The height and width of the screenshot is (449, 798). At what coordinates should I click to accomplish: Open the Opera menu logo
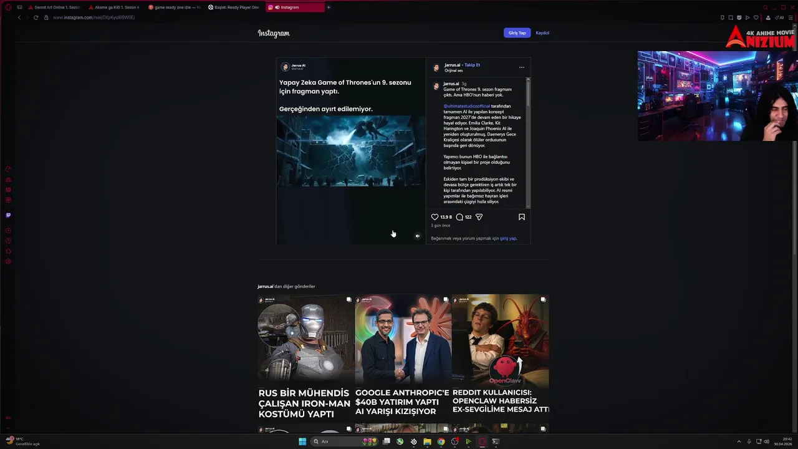pyautogui.click(x=8, y=7)
